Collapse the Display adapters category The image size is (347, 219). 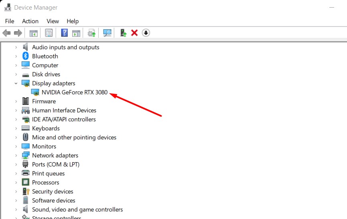(16, 83)
